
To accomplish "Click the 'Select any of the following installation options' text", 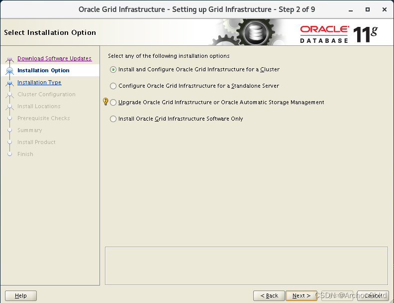I will point(169,56).
